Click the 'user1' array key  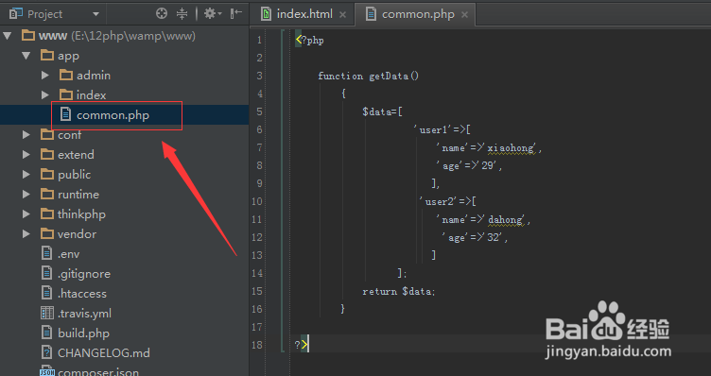click(433, 130)
